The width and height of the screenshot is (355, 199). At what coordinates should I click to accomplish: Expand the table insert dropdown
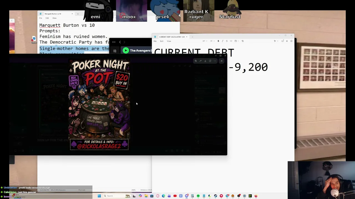pos(236,41)
